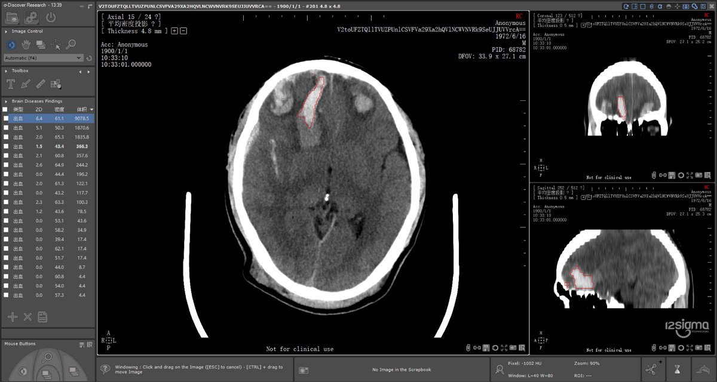Select the crosshair pointer tool
717x382 pixels.
click(x=56, y=45)
